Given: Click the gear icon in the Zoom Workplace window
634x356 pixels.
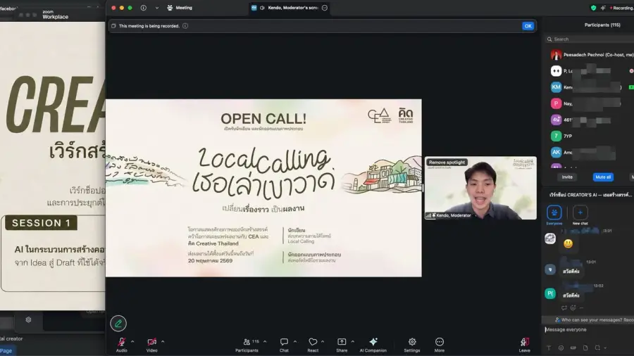Looking at the screenshot, I should (28, 319).
